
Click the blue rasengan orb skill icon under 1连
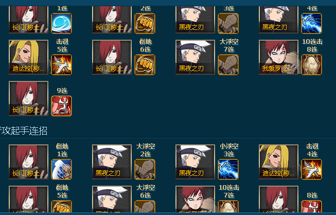(x=62, y=23)
